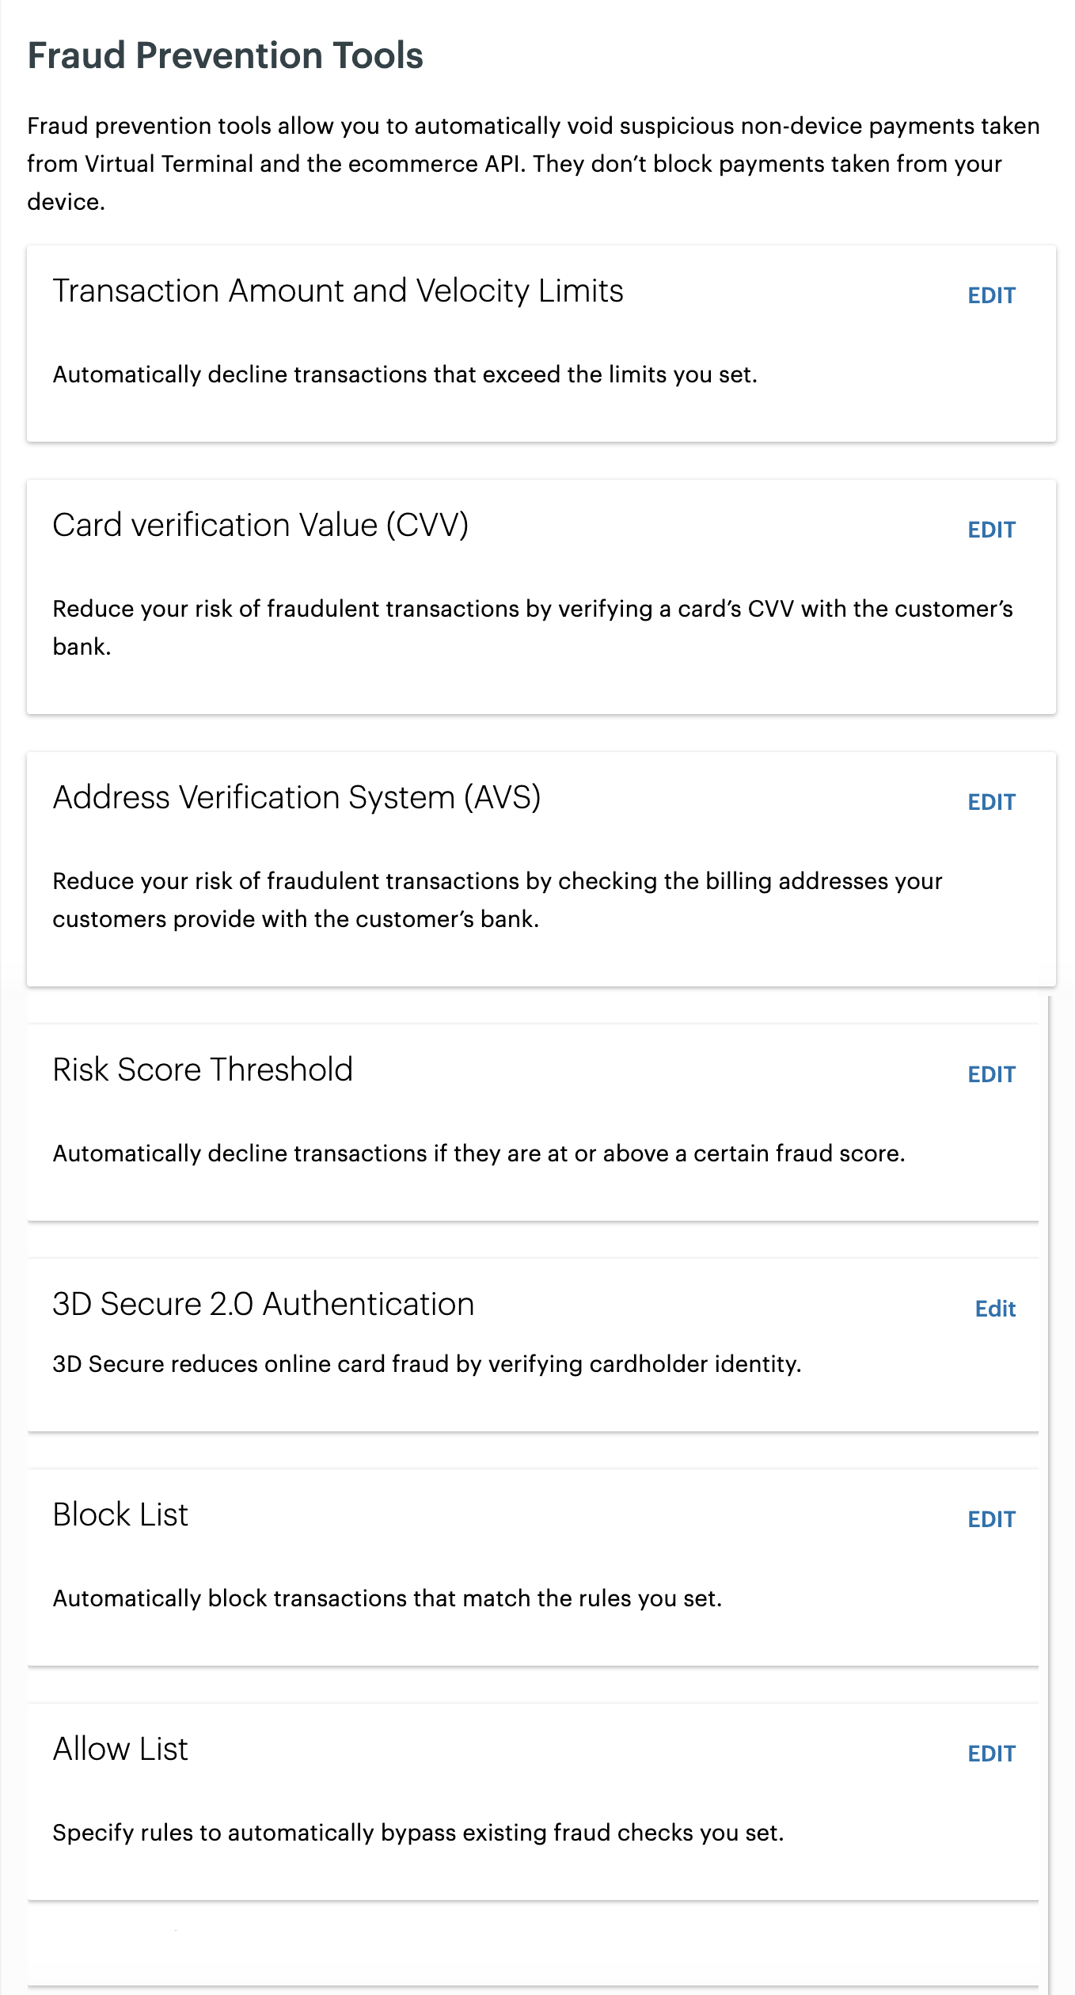Open the Block List editor
Screen dimensions: 1075x1995
(x=991, y=1518)
